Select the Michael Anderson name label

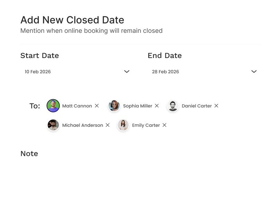tap(82, 125)
